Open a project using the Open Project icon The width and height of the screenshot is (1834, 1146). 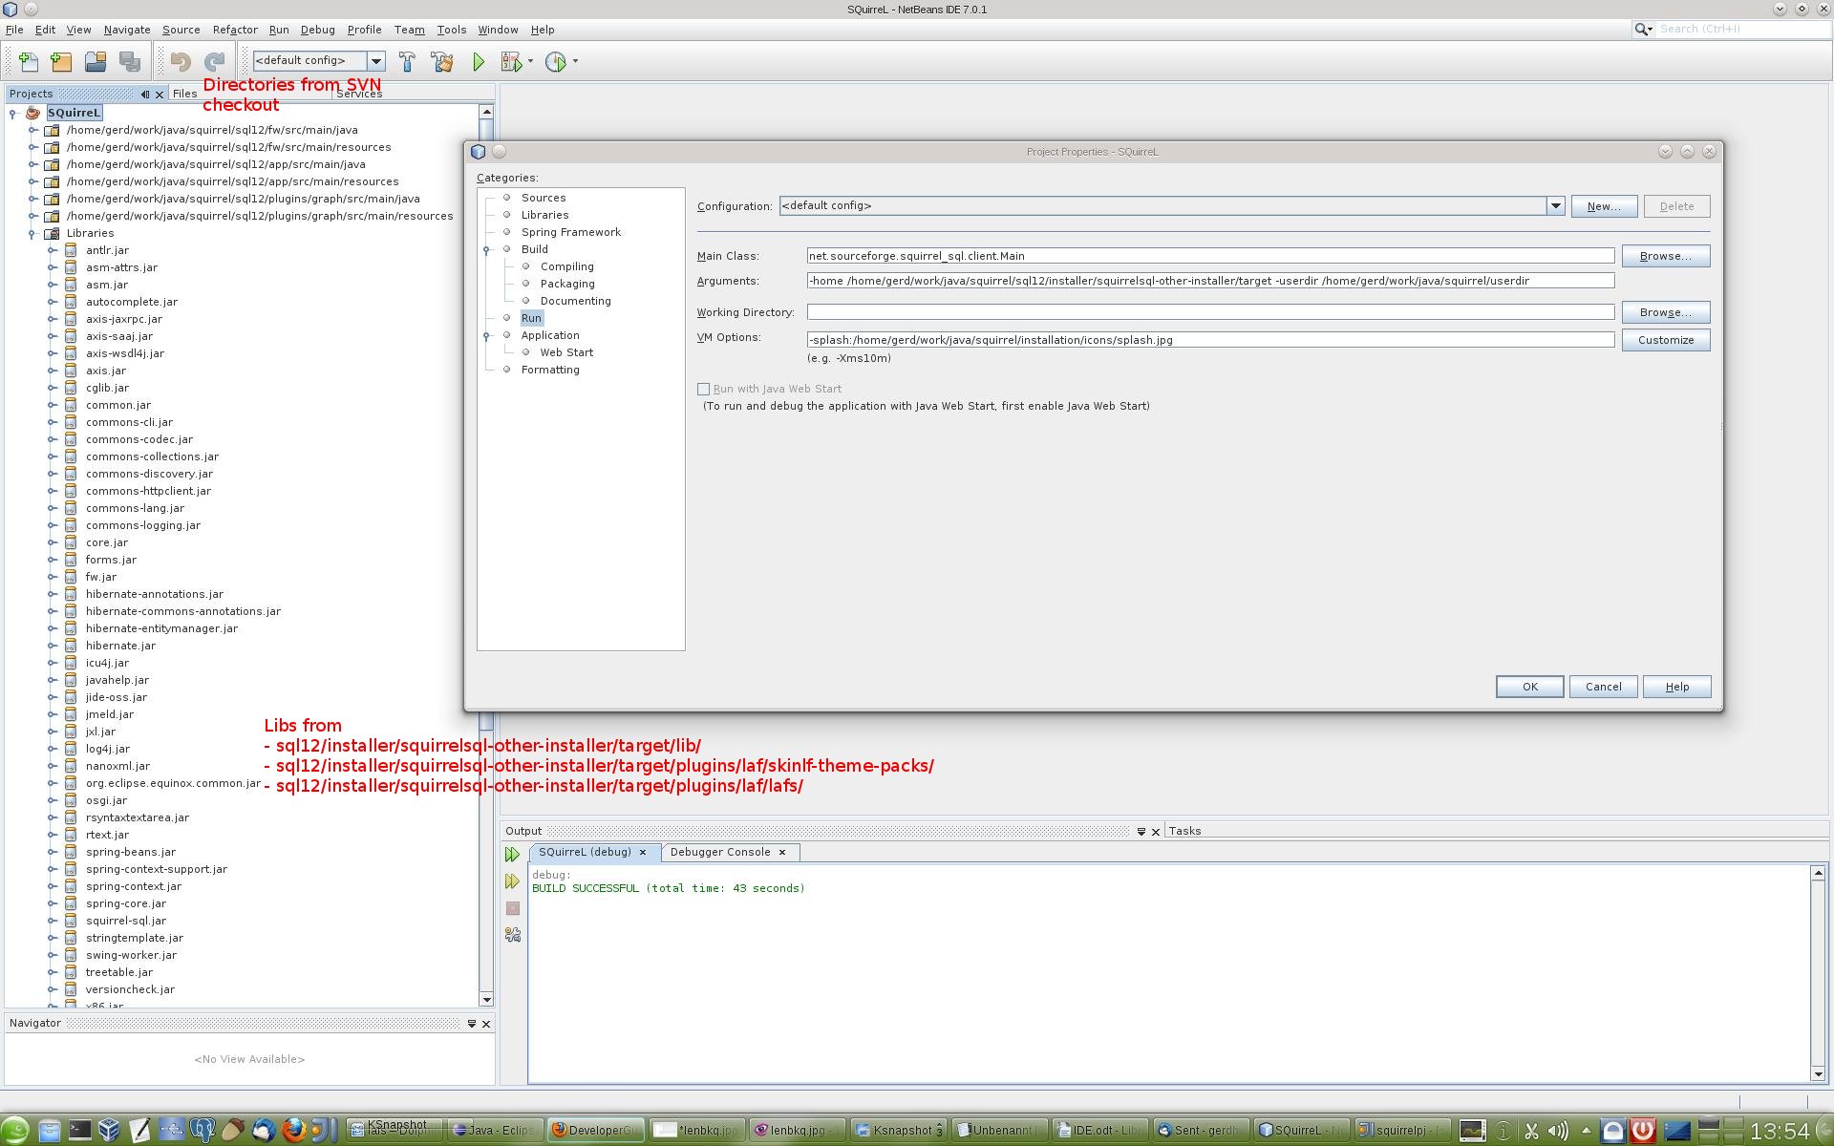pos(95,61)
